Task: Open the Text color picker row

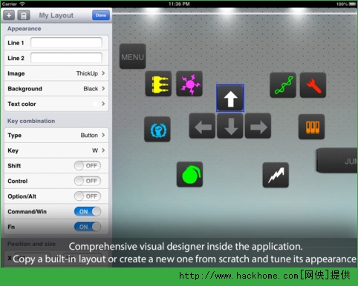Action: point(56,104)
